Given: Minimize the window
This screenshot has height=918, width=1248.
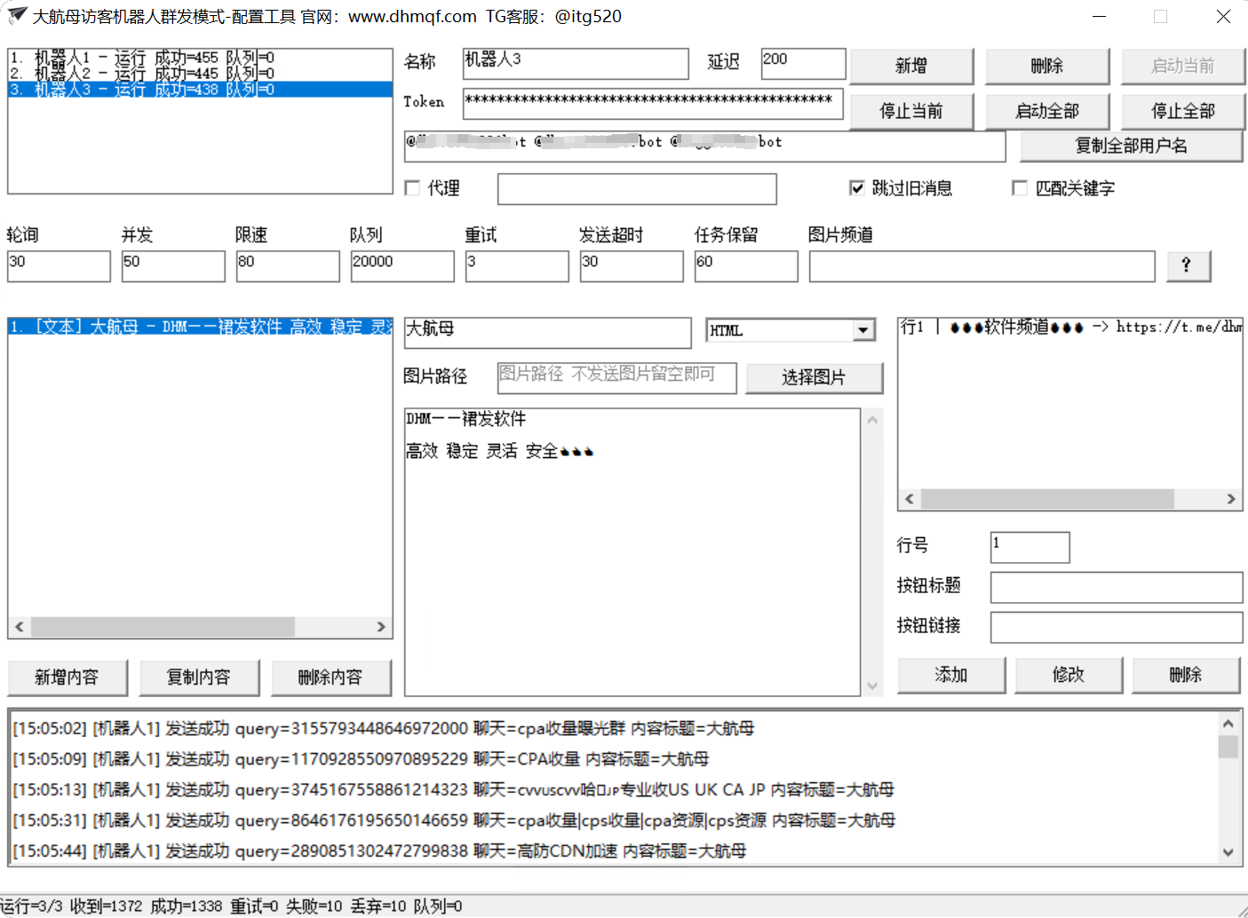Looking at the screenshot, I should click(1100, 16).
